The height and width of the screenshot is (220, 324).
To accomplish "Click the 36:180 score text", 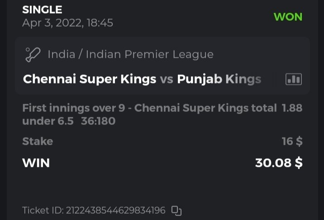I will [x=98, y=121].
